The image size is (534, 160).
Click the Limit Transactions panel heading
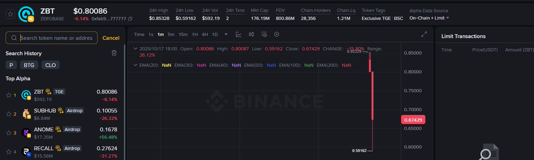(x=463, y=36)
